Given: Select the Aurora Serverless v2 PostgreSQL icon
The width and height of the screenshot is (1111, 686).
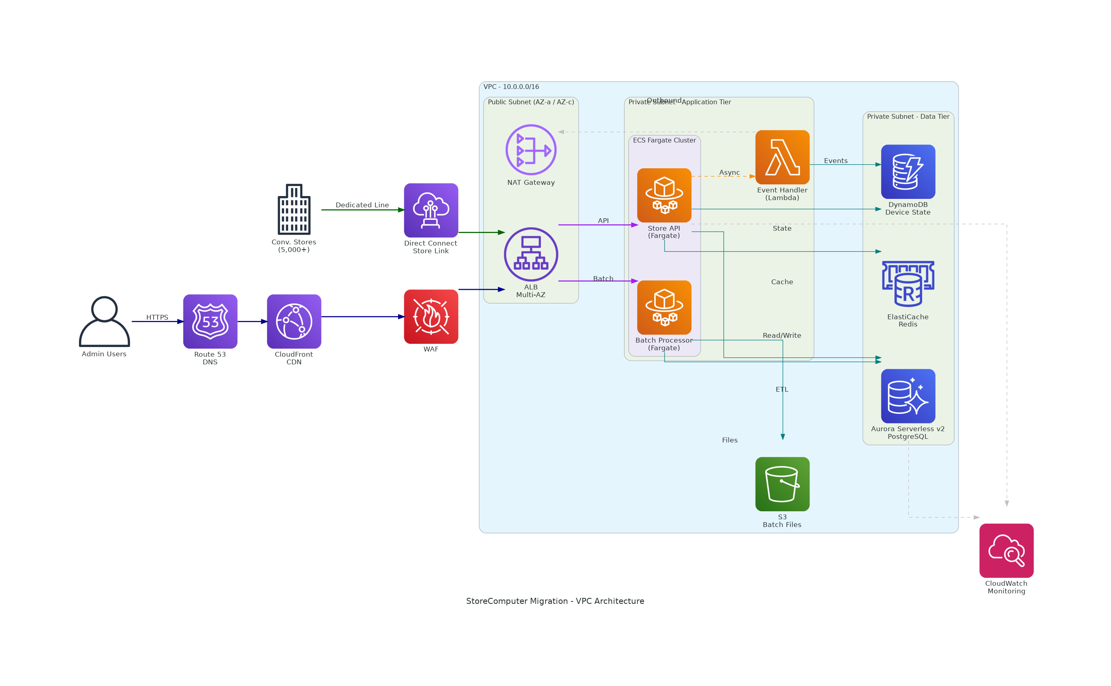Looking at the screenshot, I should click(907, 396).
